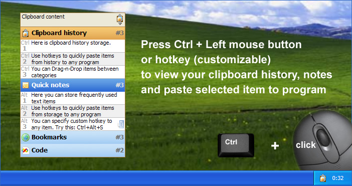Click the Alt 3 hotkey label
This screenshot has width=352, height=186.
tap(25, 124)
